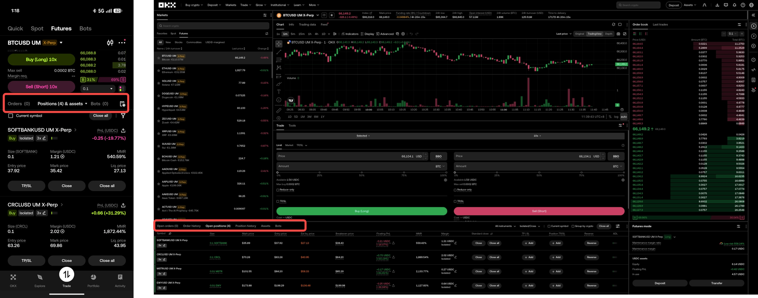
Task: Click the price alert bell icon above the chart
Action: point(614,24)
